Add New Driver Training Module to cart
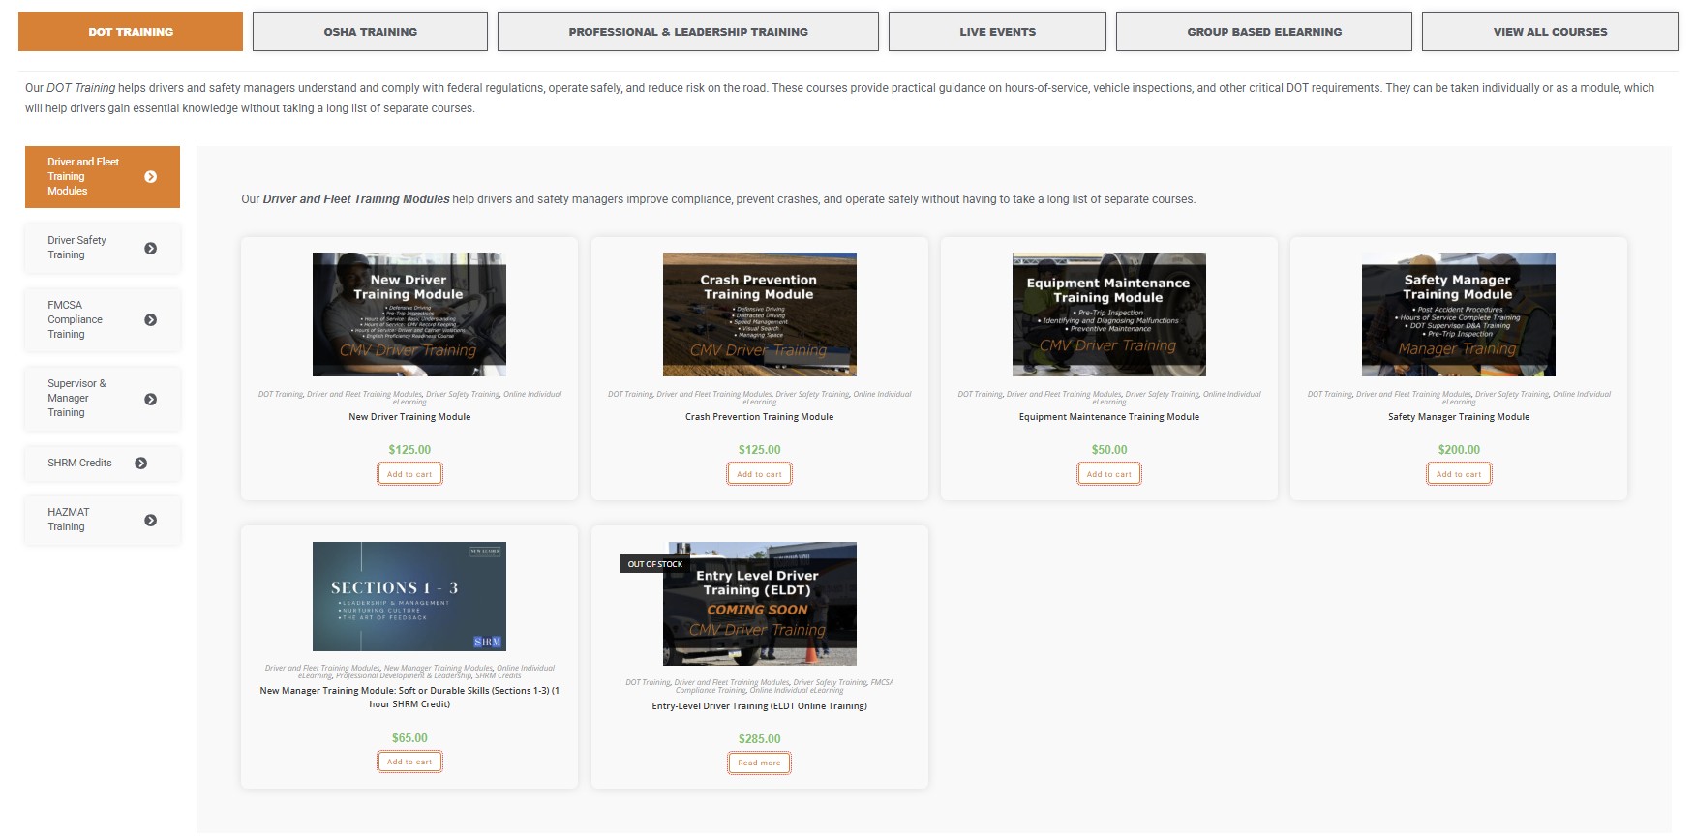 tap(409, 474)
